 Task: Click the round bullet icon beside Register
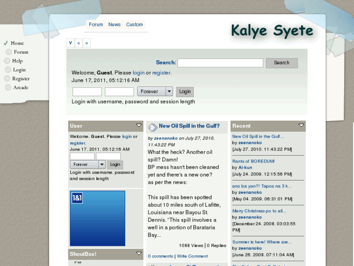point(7,78)
